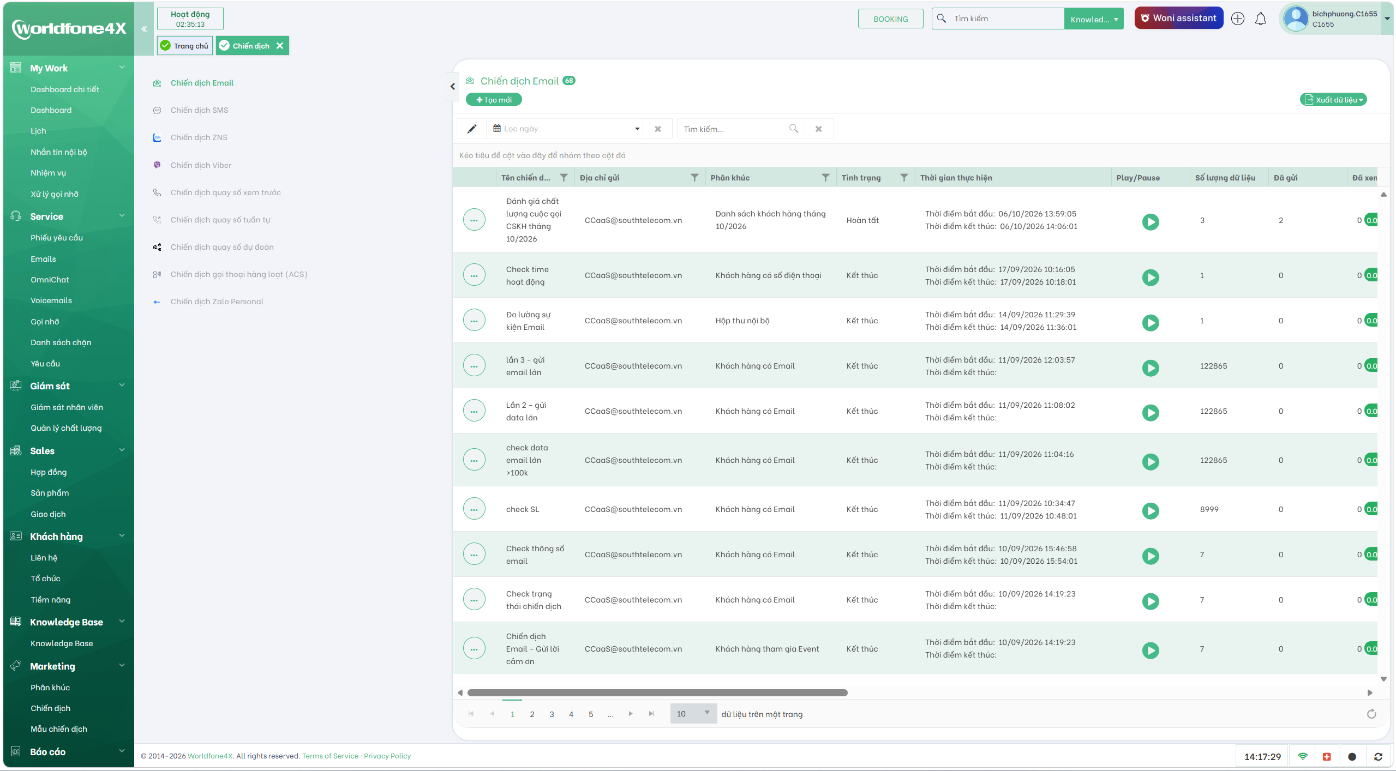
Task: Click the BOOKING button
Action: click(890, 19)
